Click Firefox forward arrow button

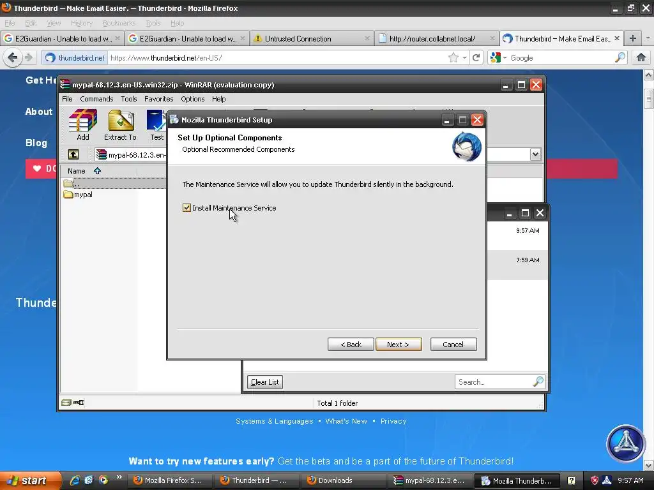(x=29, y=57)
